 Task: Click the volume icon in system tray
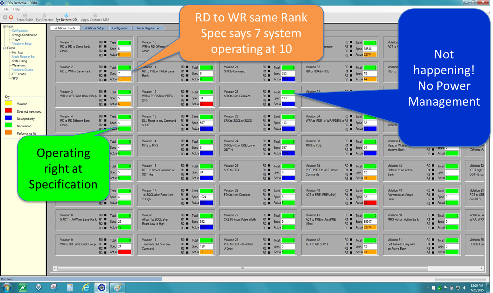464,288
